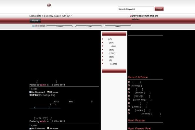Open Stay update with this site articles link
Image resolution: width=195 pixels, height=130 pixels.
(145, 18)
